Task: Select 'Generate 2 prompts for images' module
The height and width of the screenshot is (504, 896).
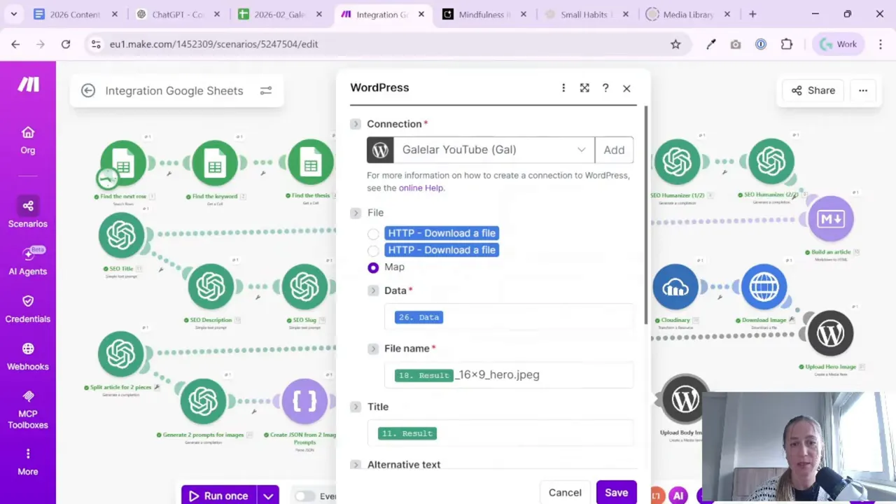Action: 203,401
